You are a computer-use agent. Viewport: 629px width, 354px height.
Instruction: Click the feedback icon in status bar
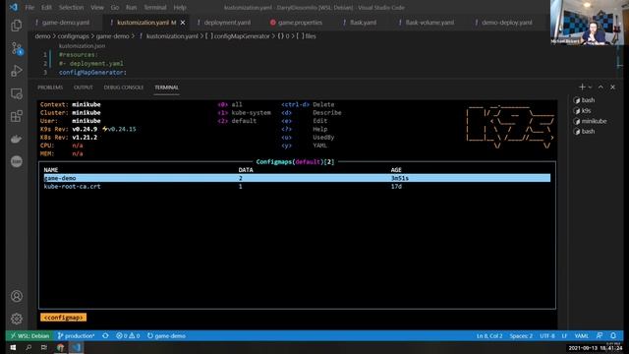(x=600, y=336)
